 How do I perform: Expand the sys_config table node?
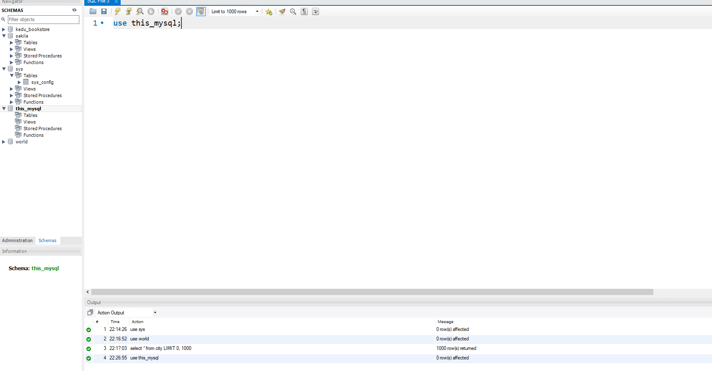point(19,82)
